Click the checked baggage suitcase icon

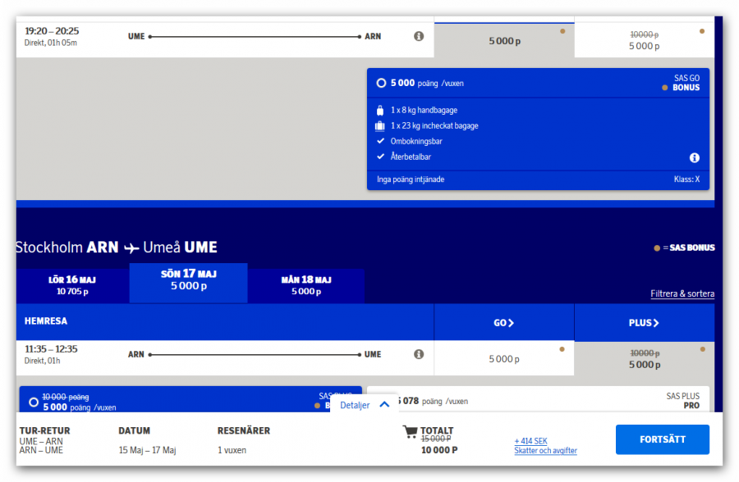click(379, 126)
